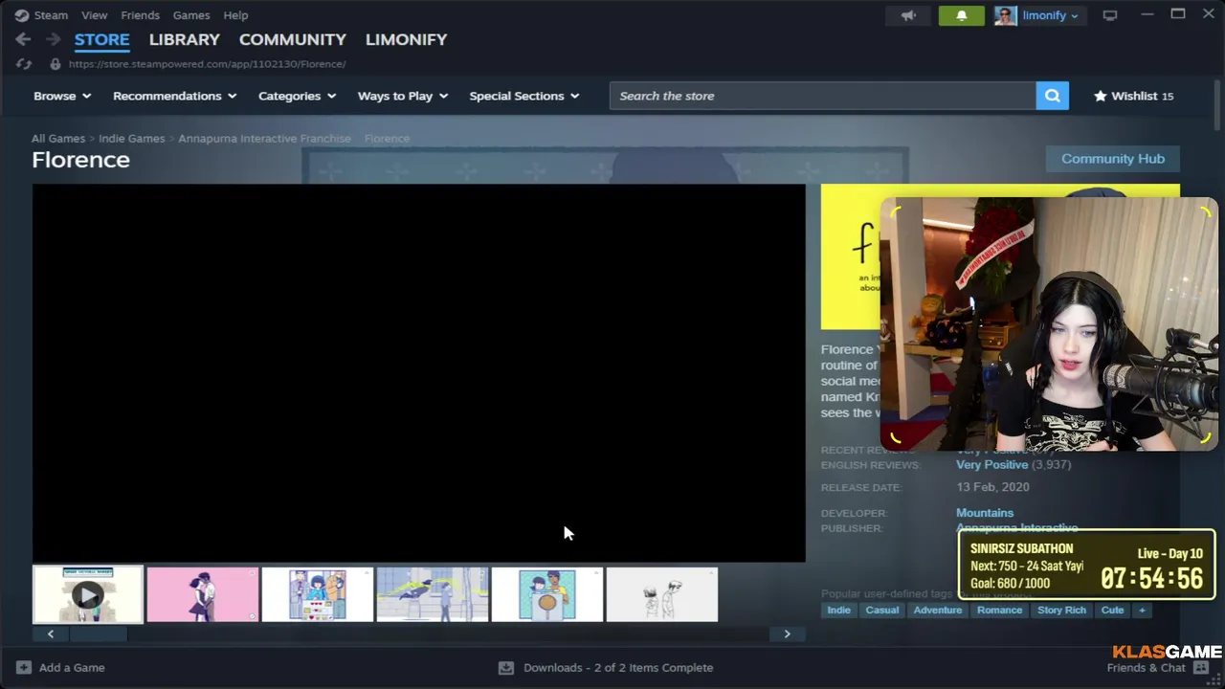This screenshot has height=689, width=1225.
Task: Click the black video player area
Action: point(418,372)
